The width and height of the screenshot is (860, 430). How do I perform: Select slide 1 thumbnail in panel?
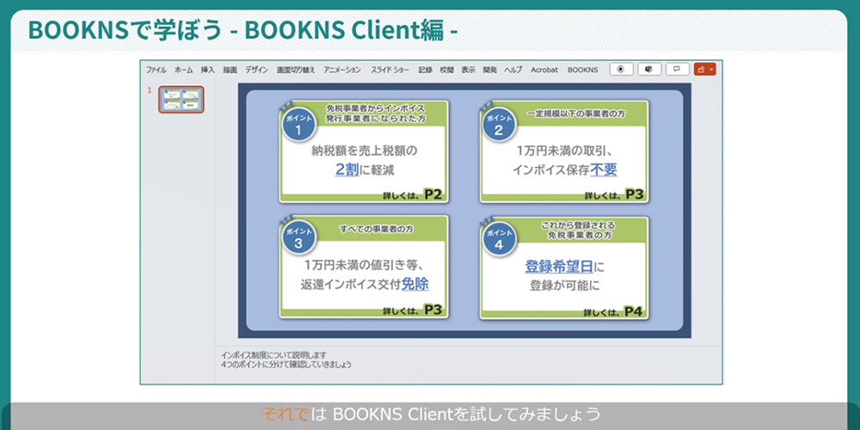pos(181,100)
